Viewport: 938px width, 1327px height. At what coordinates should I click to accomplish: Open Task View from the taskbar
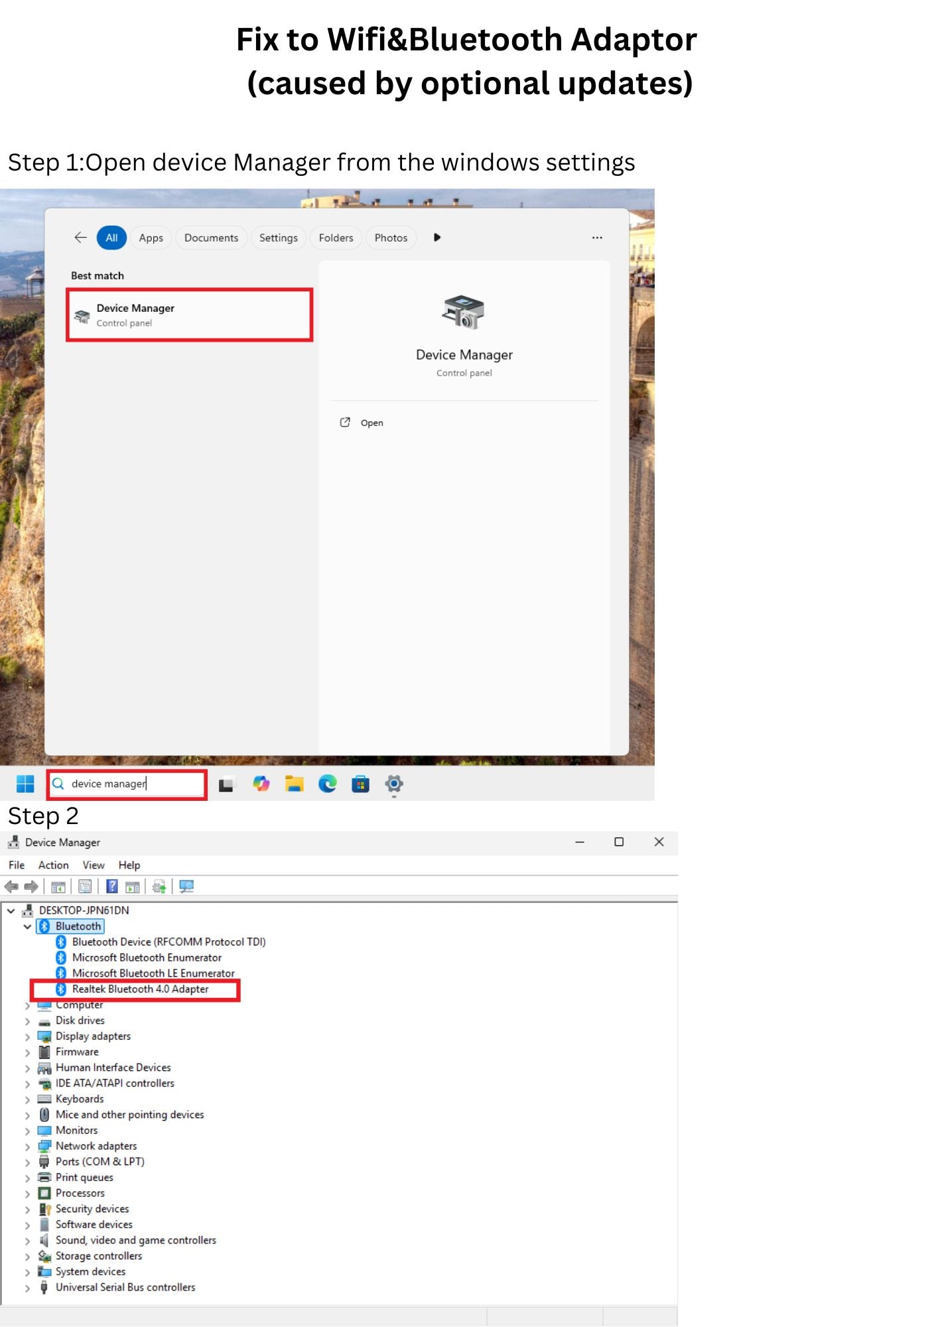tap(227, 784)
